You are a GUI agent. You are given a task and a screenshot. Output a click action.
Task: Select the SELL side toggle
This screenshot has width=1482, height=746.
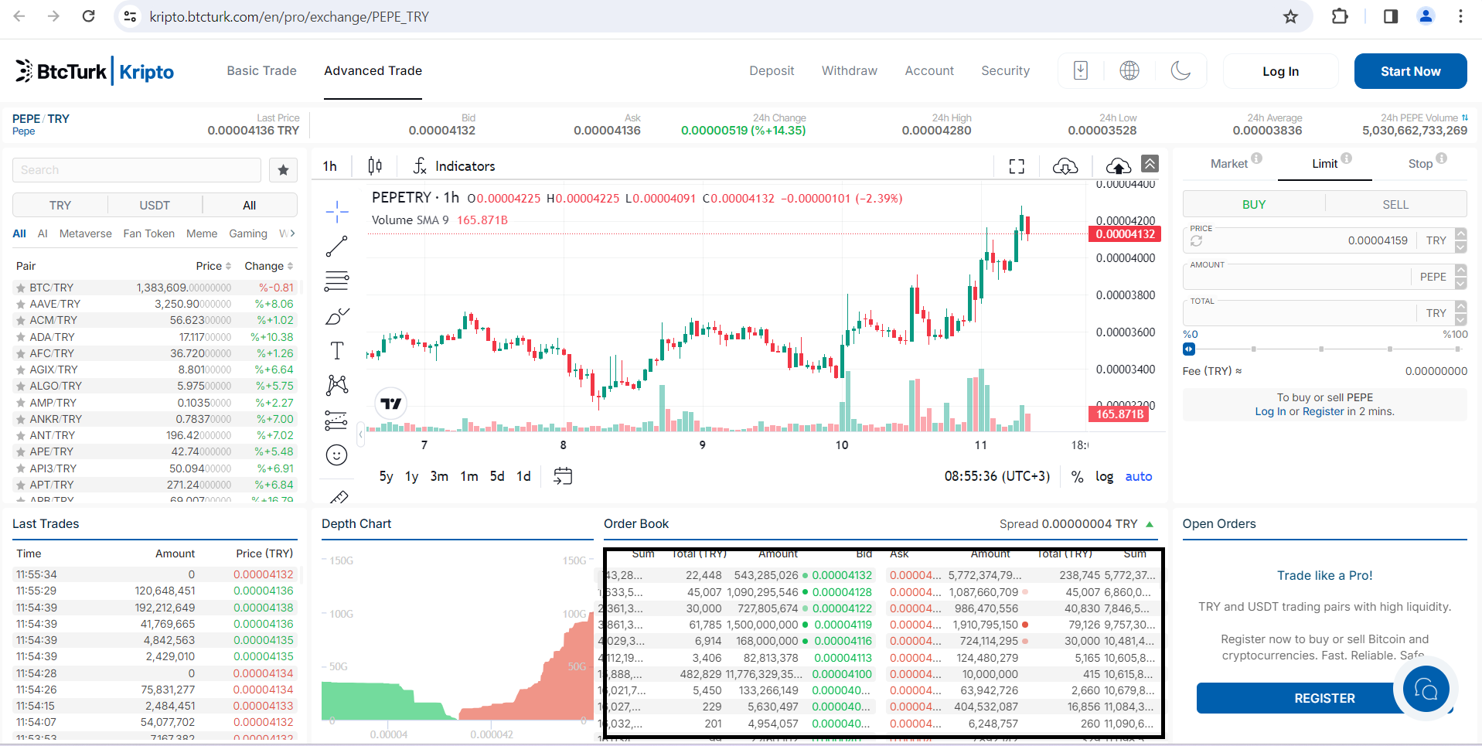click(1395, 204)
